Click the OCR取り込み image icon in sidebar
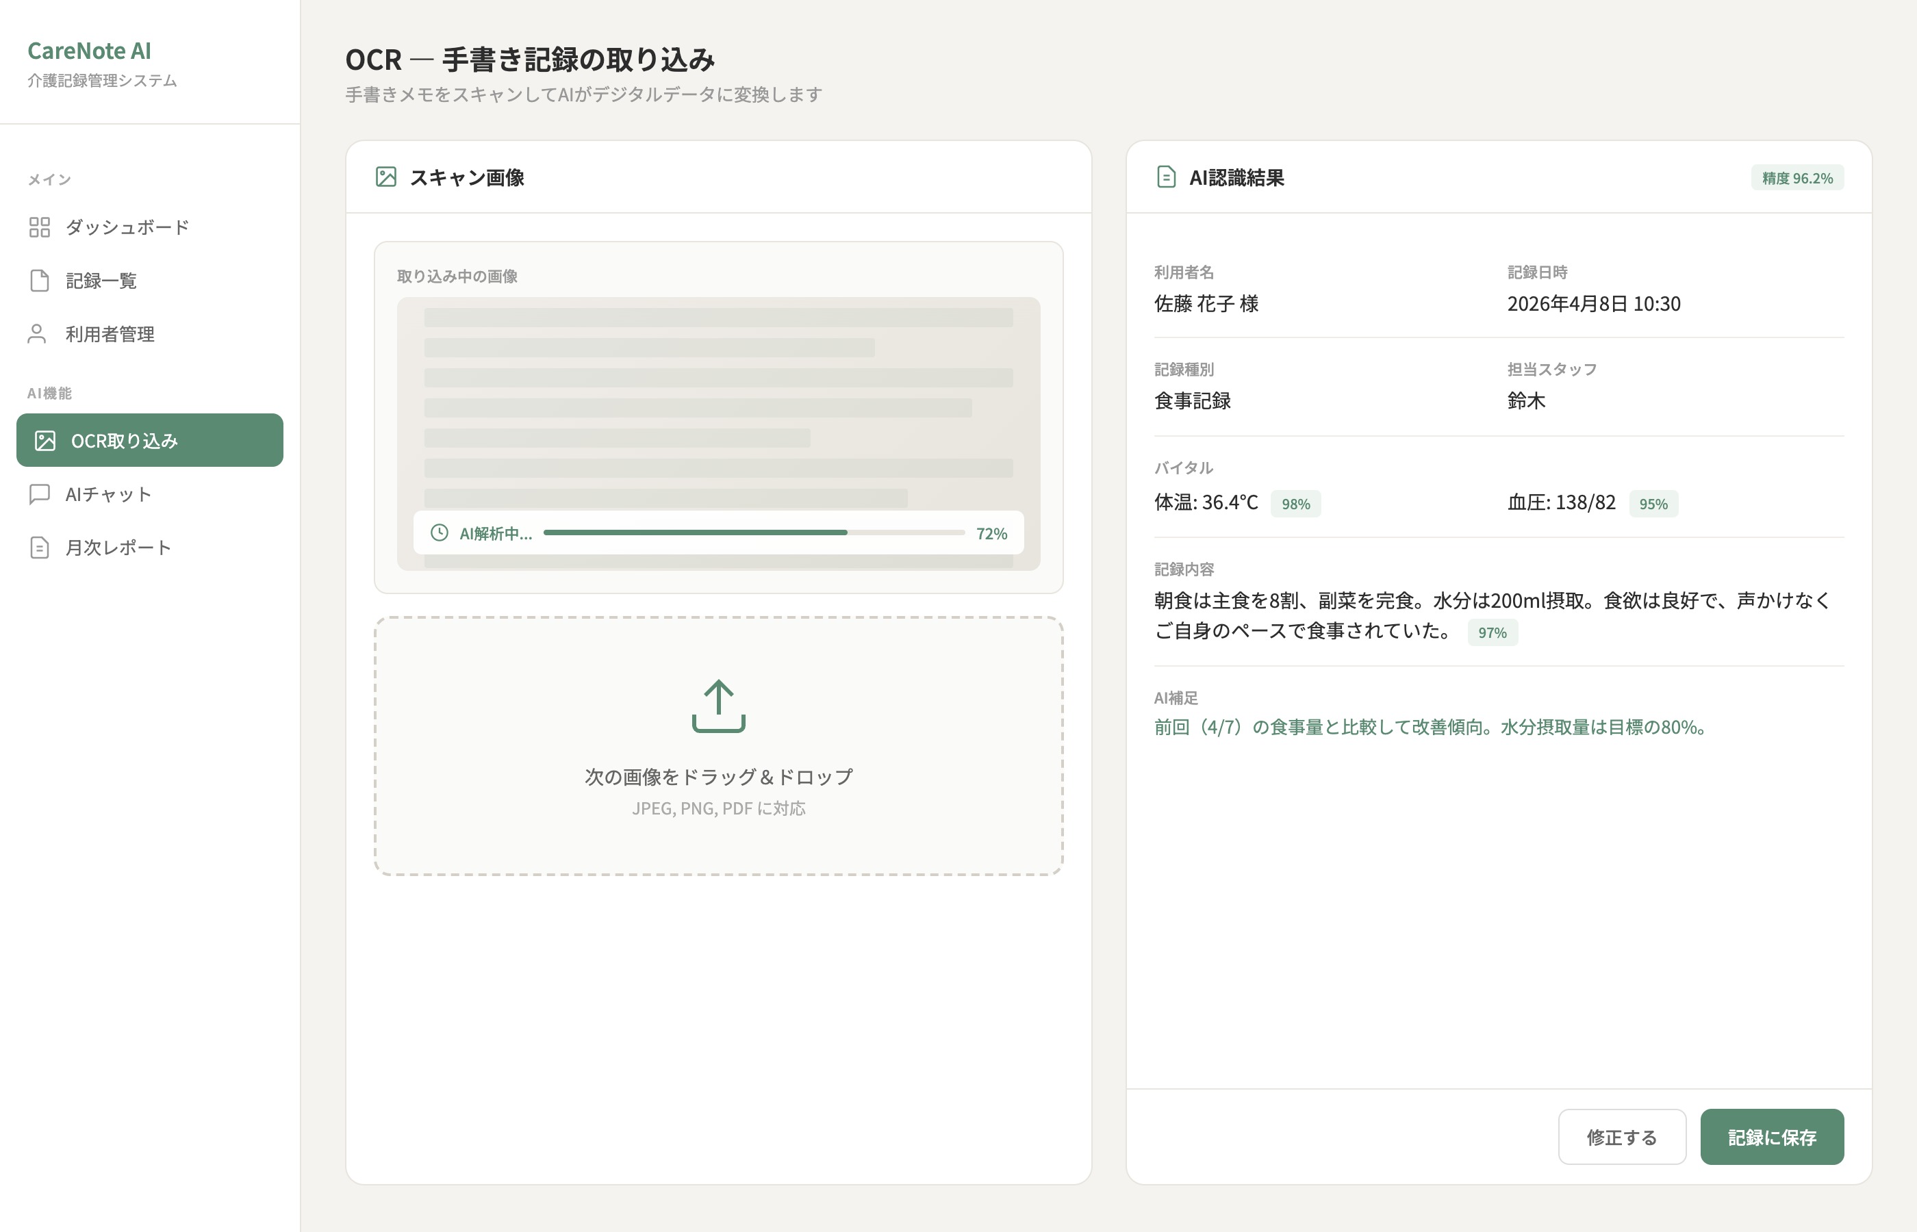Screen dimensions: 1917x1232 [45, 441]
